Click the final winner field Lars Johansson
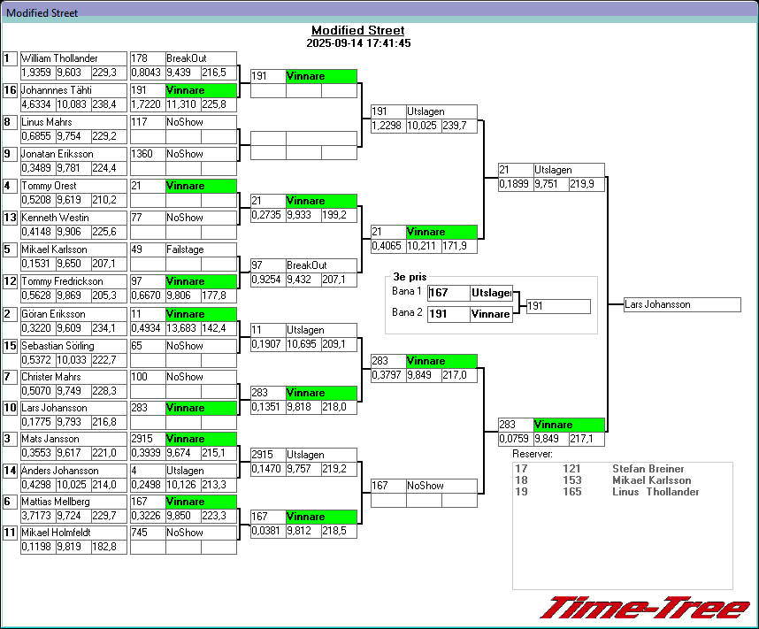The height and width of the screenshot is (629, 759). (x=681, y=304)
